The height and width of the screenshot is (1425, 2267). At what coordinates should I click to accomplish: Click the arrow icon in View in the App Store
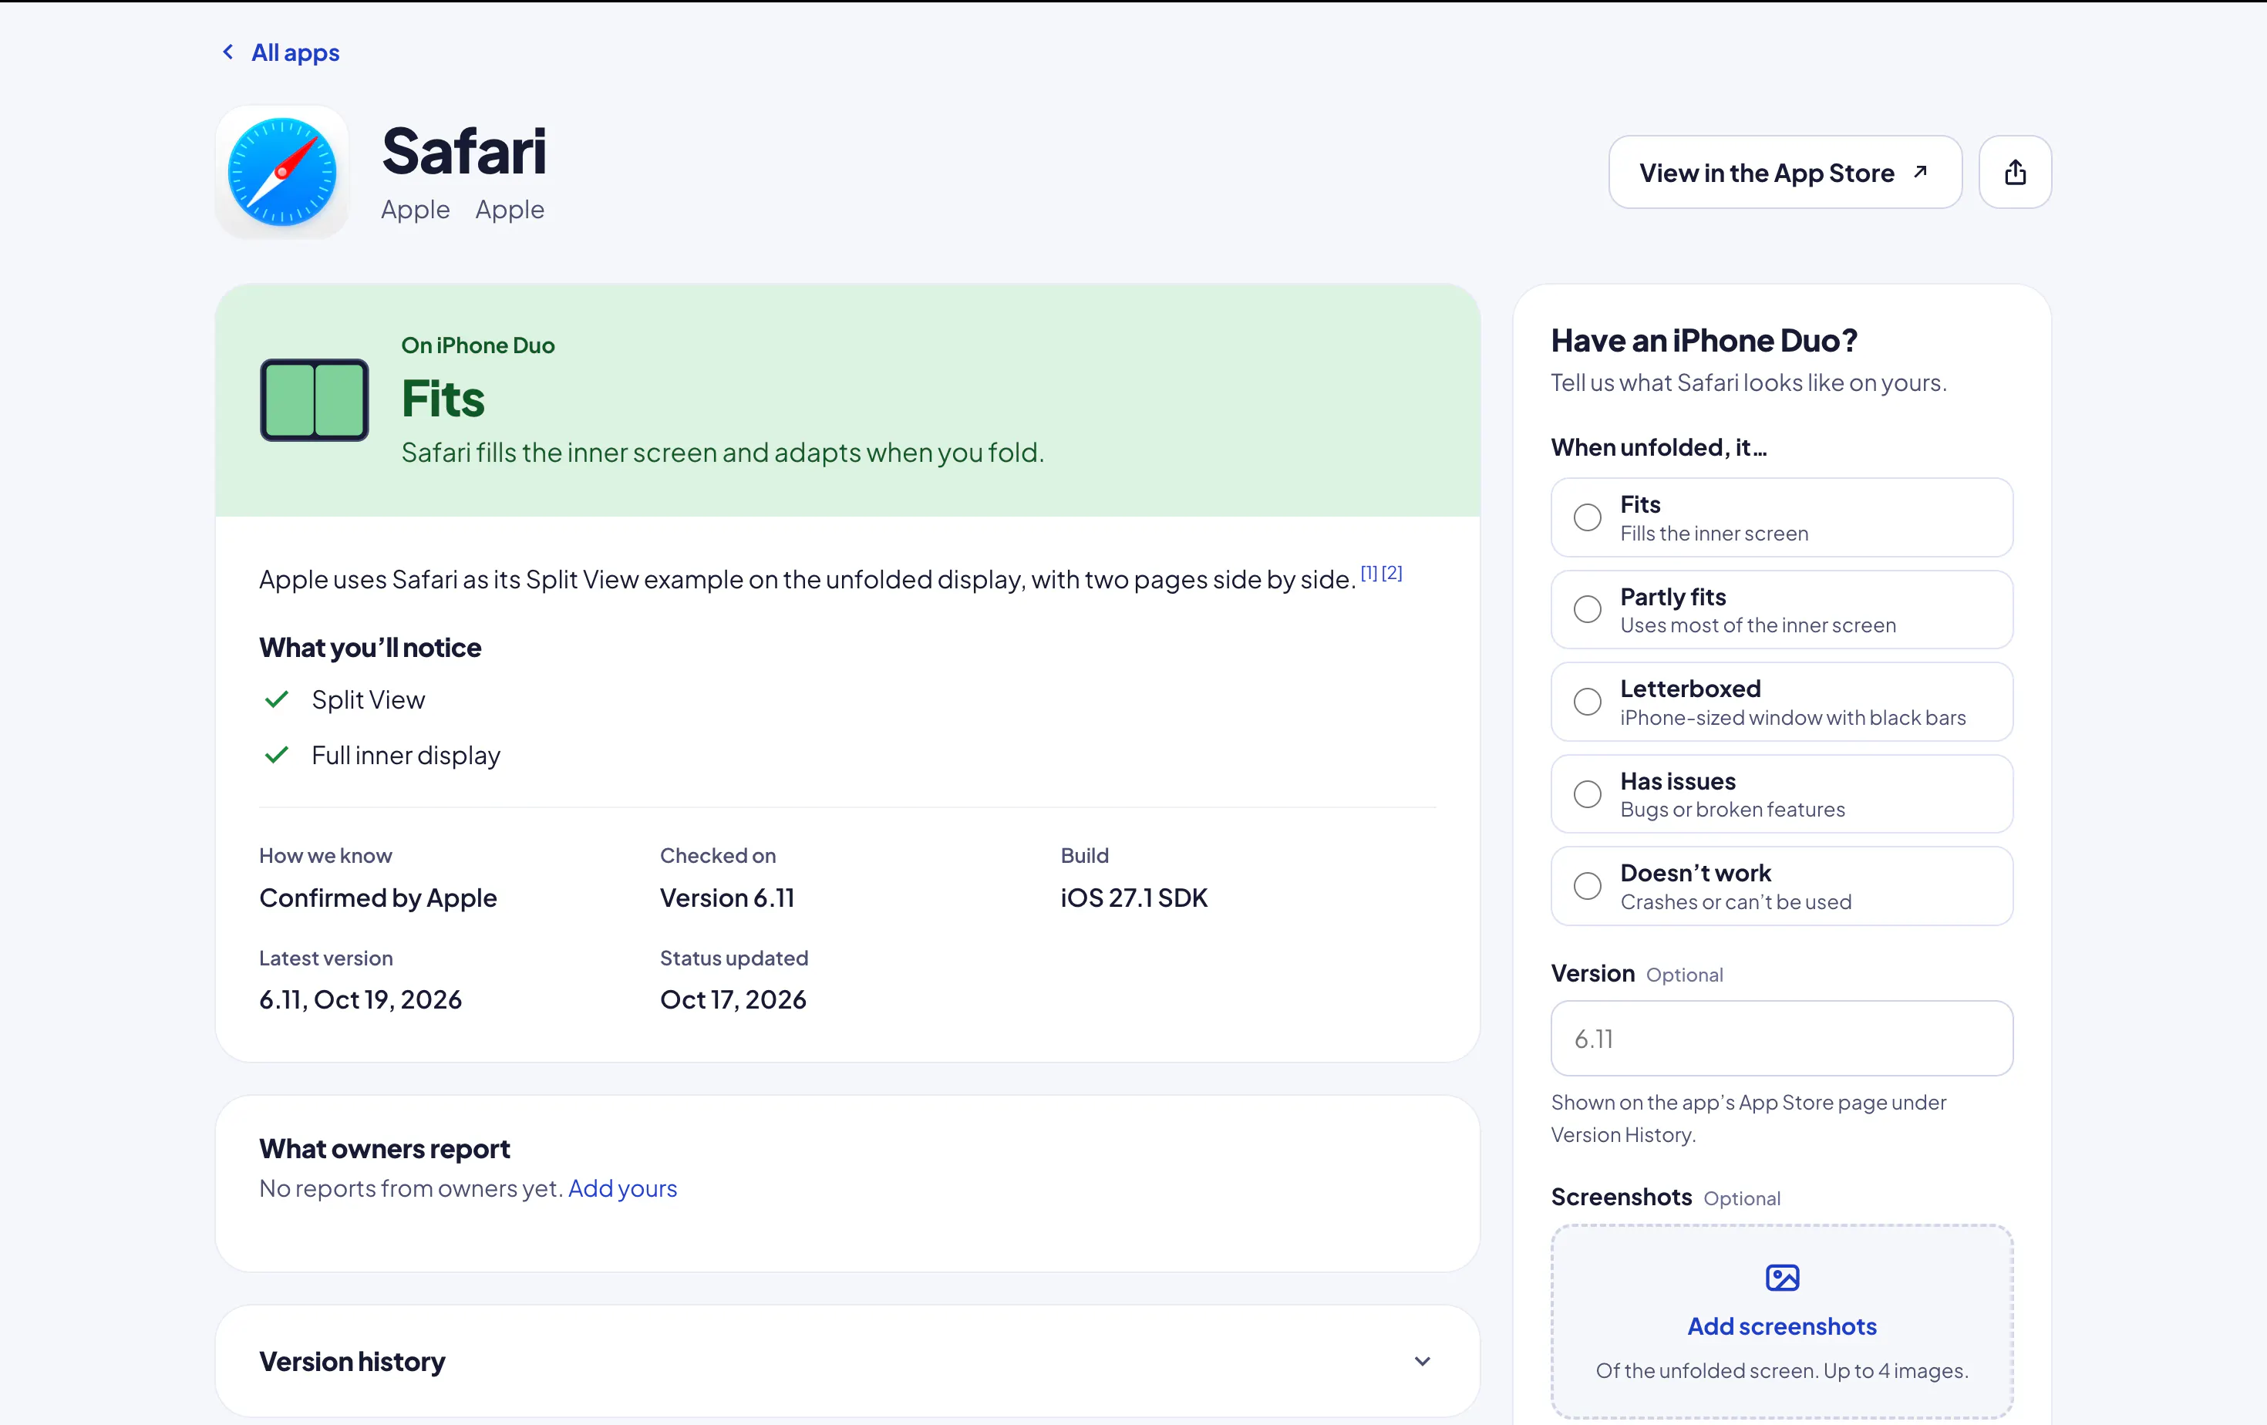pos(1921,172)
